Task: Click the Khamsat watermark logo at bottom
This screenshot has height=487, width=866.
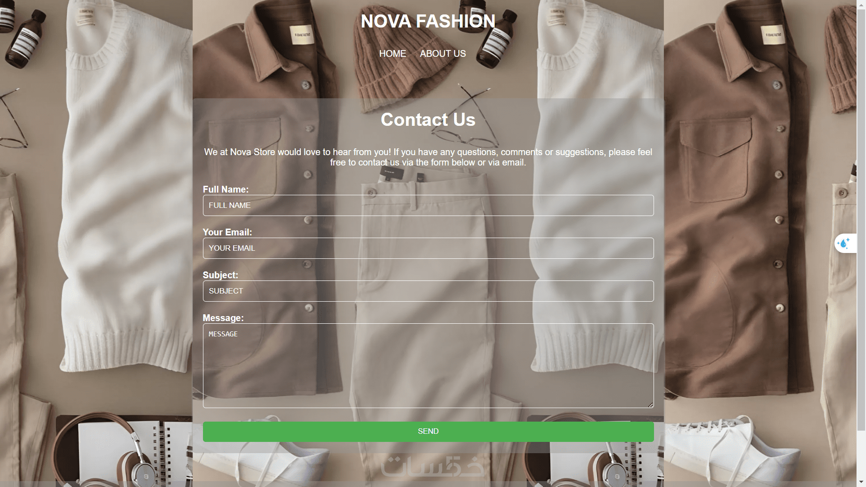Action: click(433, 466)
